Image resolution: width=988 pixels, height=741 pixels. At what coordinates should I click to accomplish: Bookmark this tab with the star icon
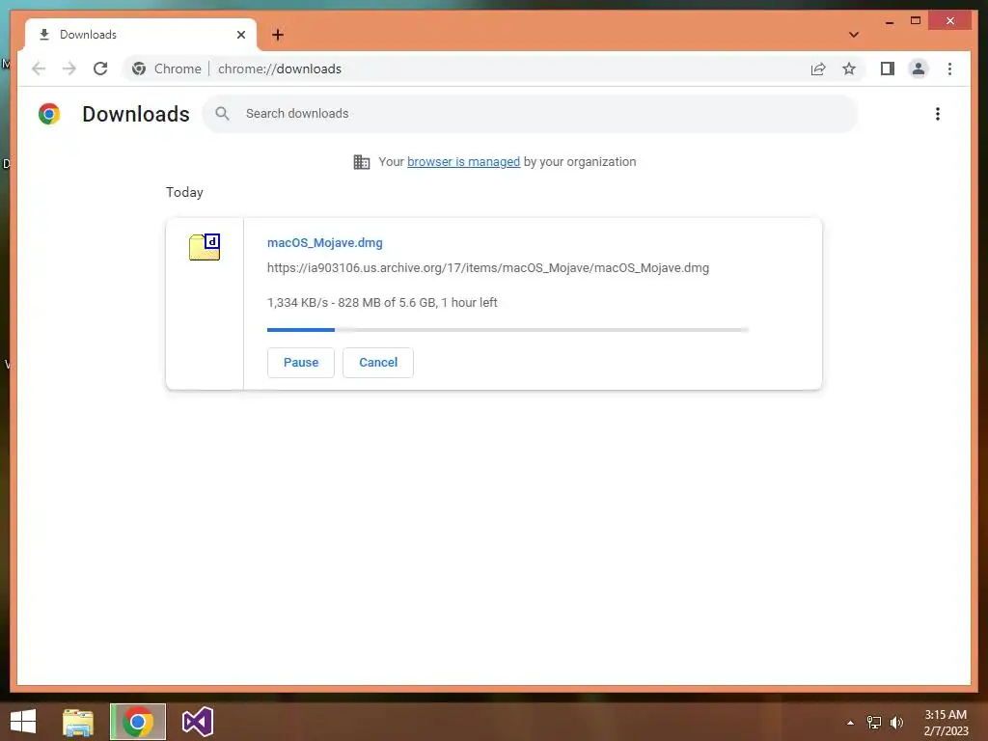(x=849, y=69)
